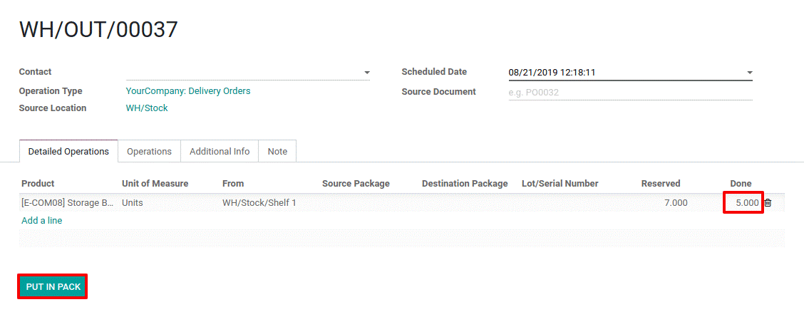Sort by the Product column header
The width and height of the screenshot is (804, 312).
[x=38, y=183]
